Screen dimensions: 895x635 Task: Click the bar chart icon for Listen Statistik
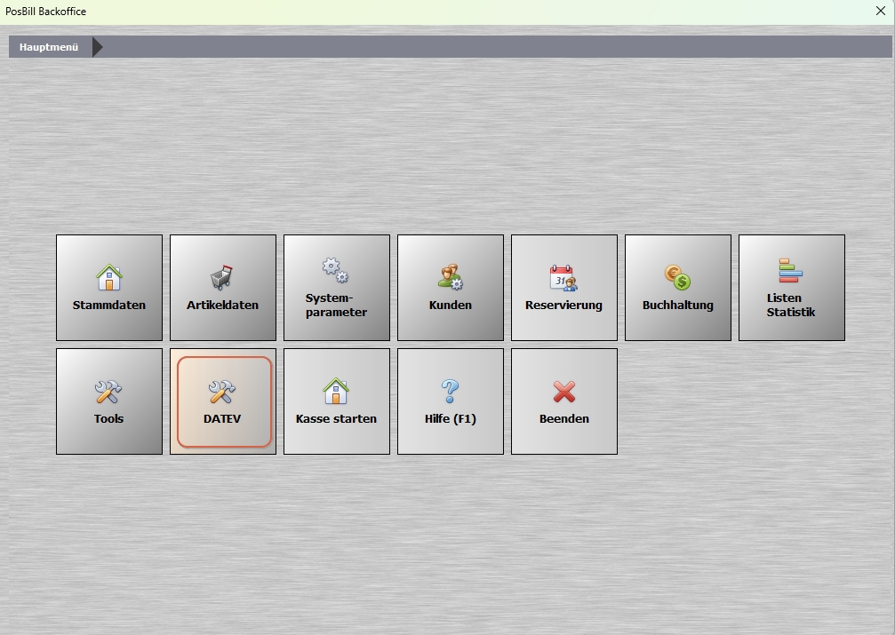(x=790, y=271)
